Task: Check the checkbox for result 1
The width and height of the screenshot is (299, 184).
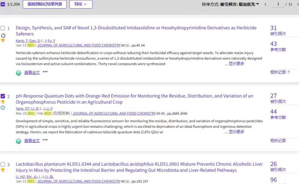Action: tap(3, 28)
